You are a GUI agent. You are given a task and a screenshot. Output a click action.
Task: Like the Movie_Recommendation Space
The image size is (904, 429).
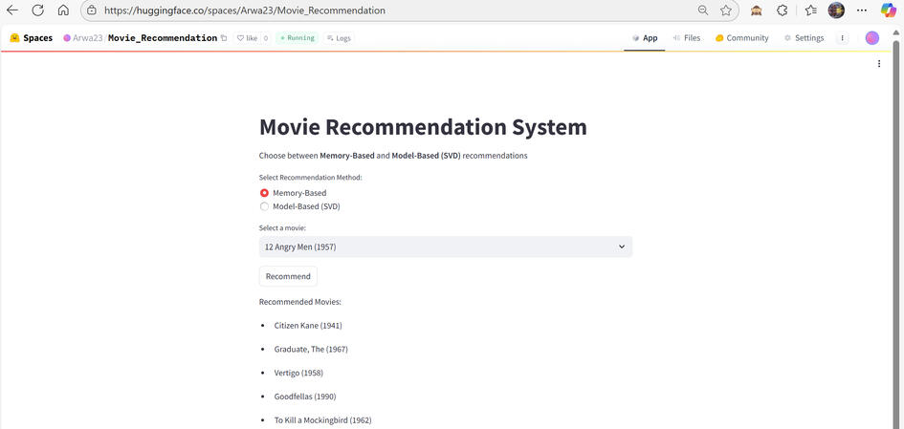[247, 38]
